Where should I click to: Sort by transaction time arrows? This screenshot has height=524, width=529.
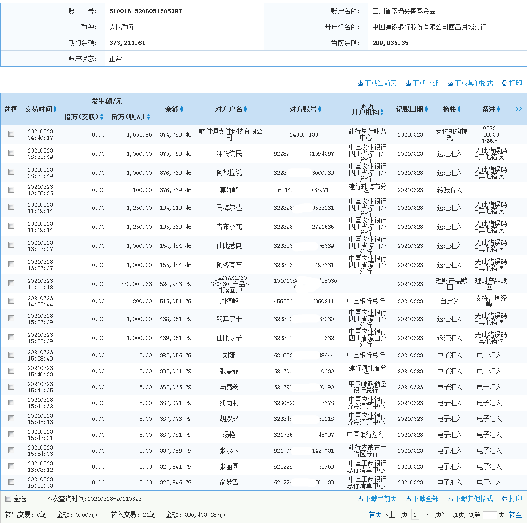pyautogui.click(x=55, y=109)
